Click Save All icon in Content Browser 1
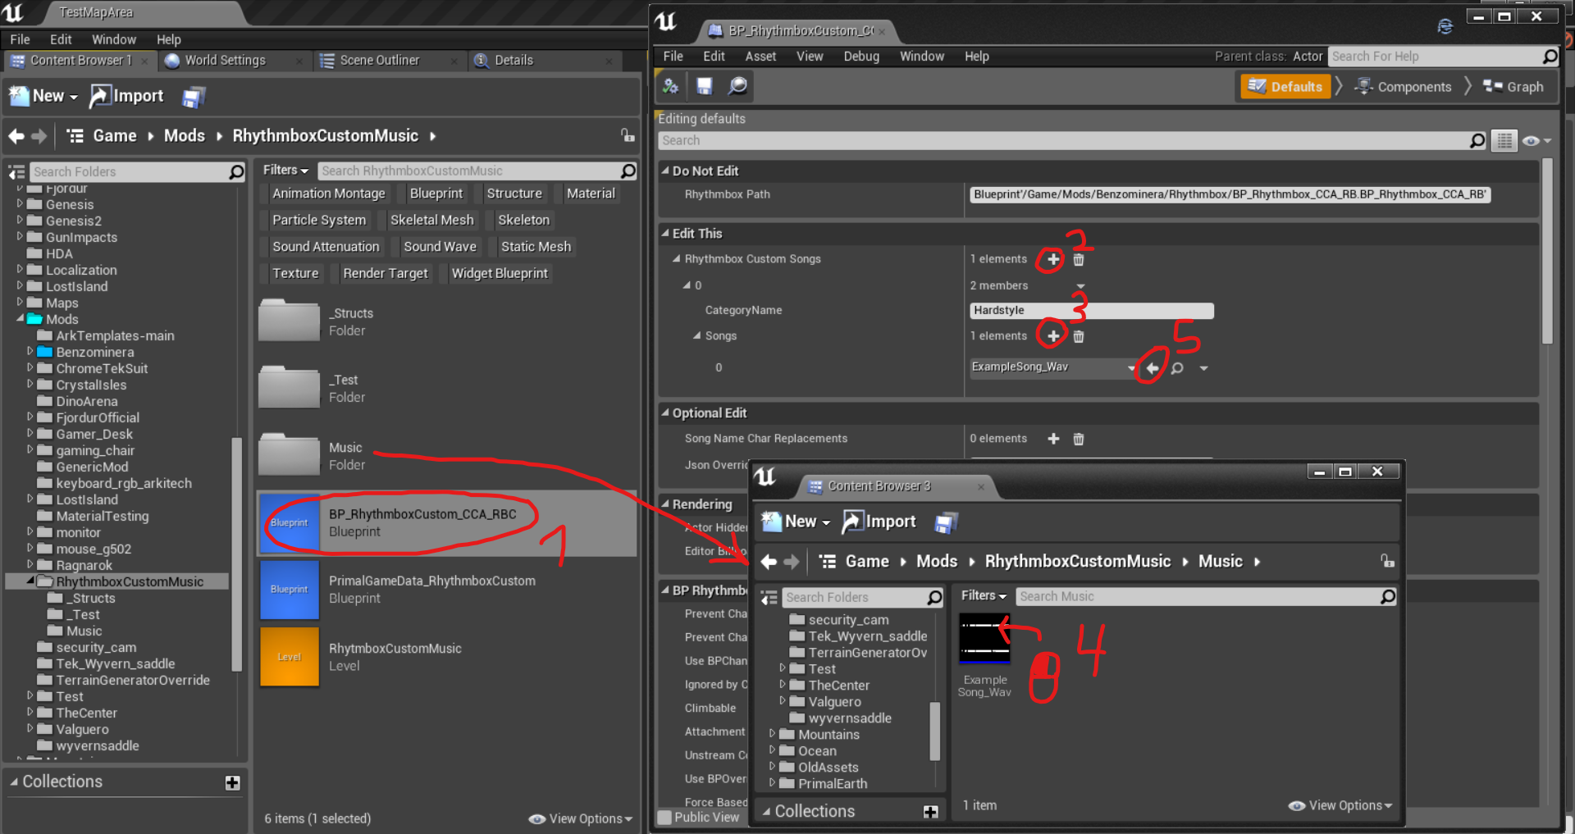The image size is (1575, 834). pyautogui.click(x=194, y=97)
